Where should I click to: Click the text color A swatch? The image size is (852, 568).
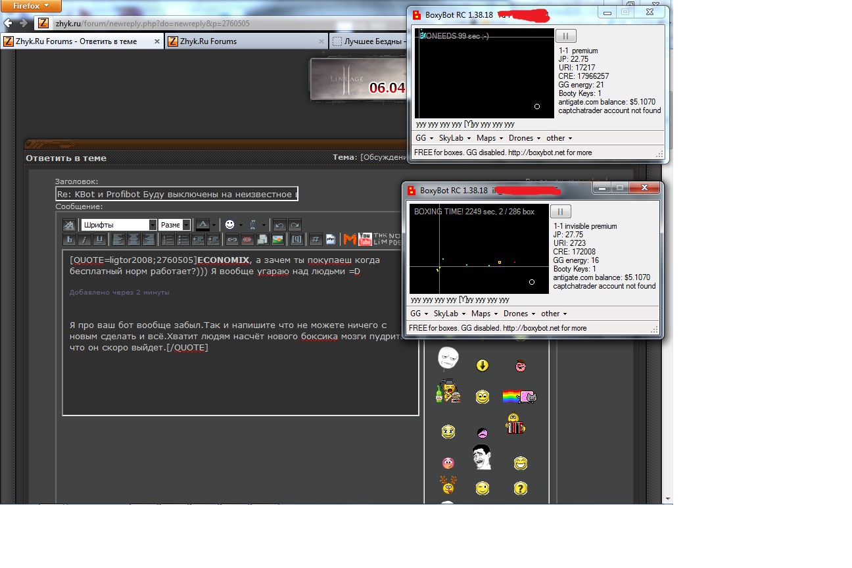tap(203, 225)
